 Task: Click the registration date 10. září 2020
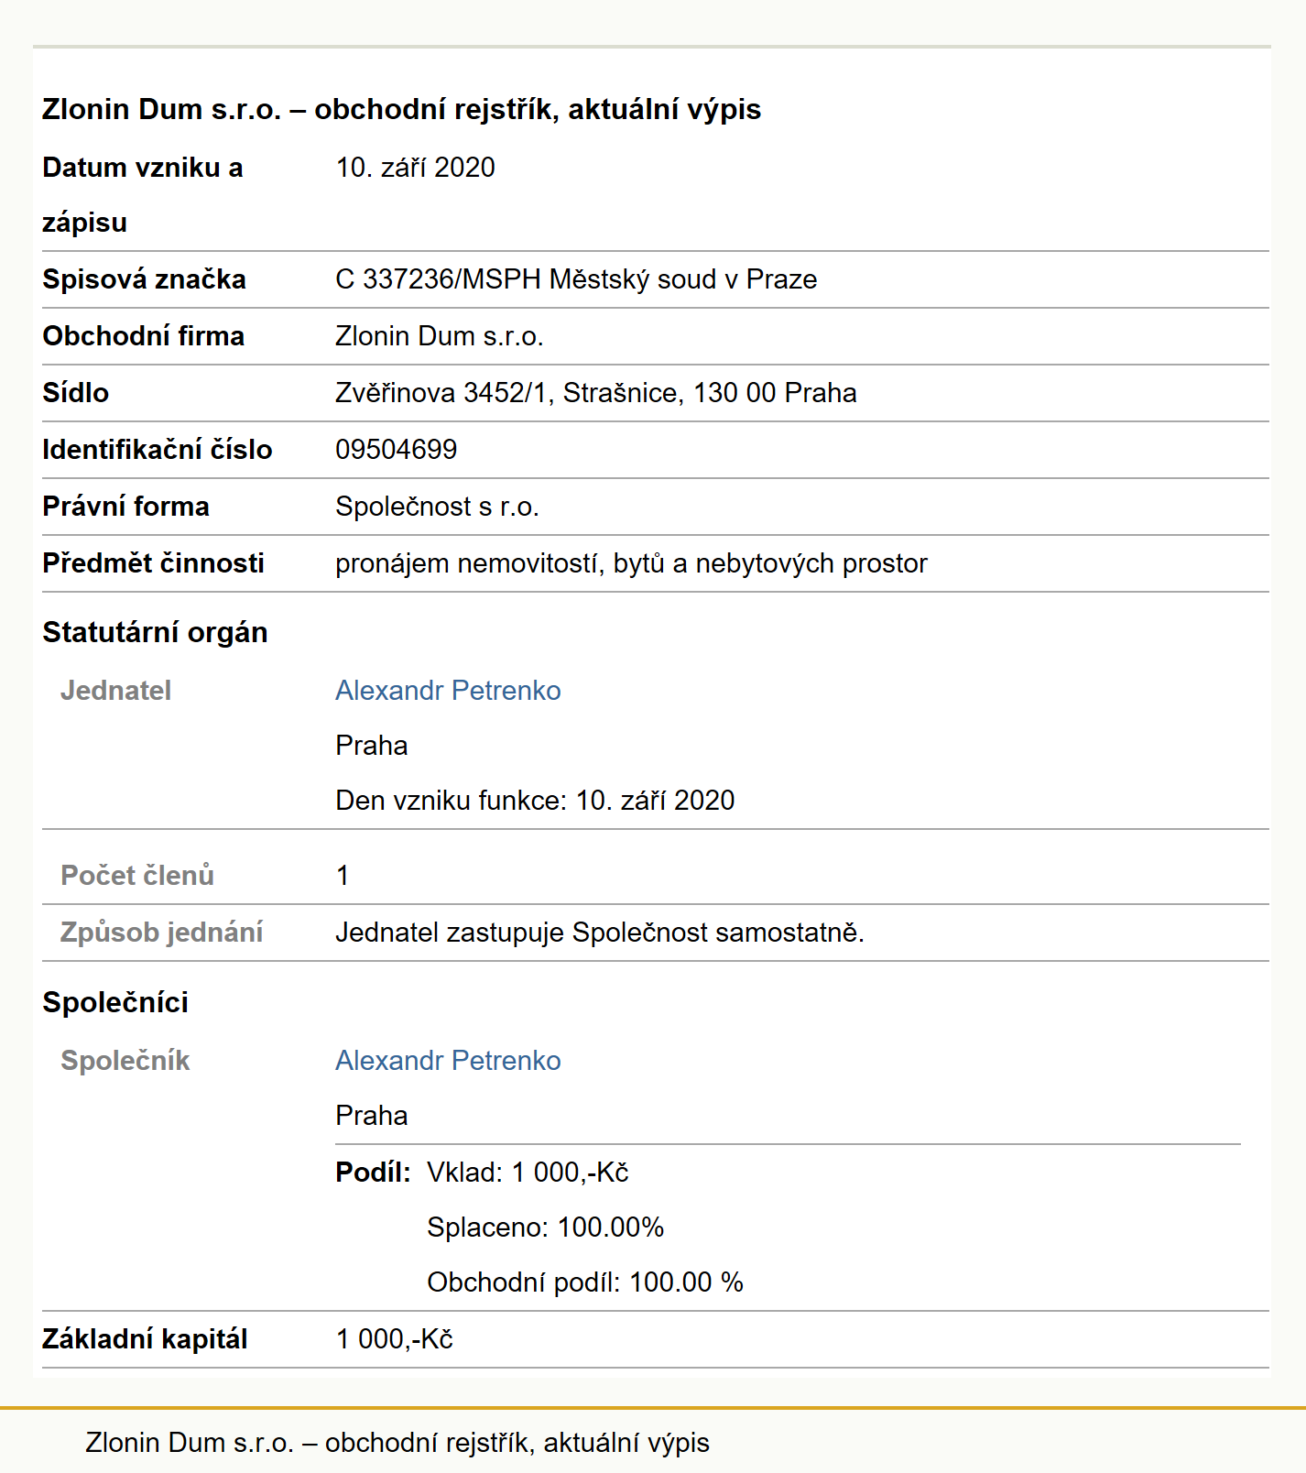coord(415,167)
